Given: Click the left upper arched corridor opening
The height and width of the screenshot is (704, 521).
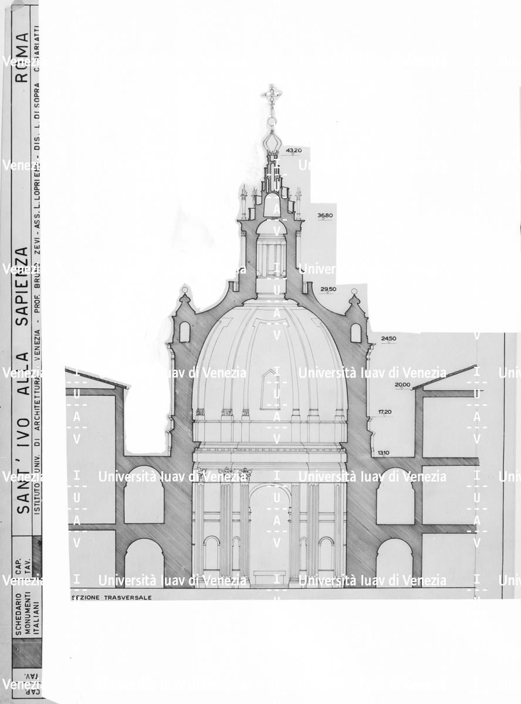Looking at the screenshot, I should (x=144, y=495).
